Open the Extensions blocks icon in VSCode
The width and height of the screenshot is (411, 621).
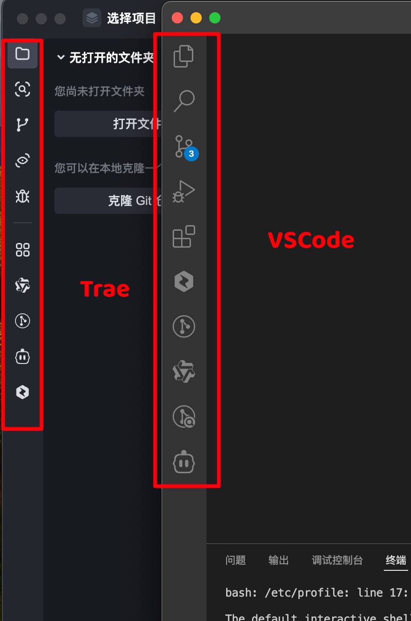point(184,236)
